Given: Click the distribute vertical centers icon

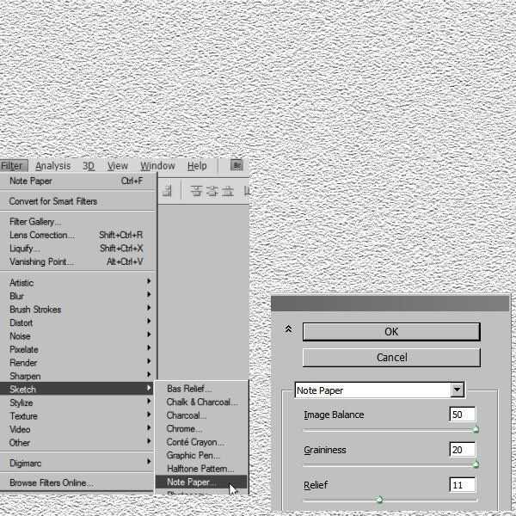Looking at the screenshot, I should (x=212, y=191).
